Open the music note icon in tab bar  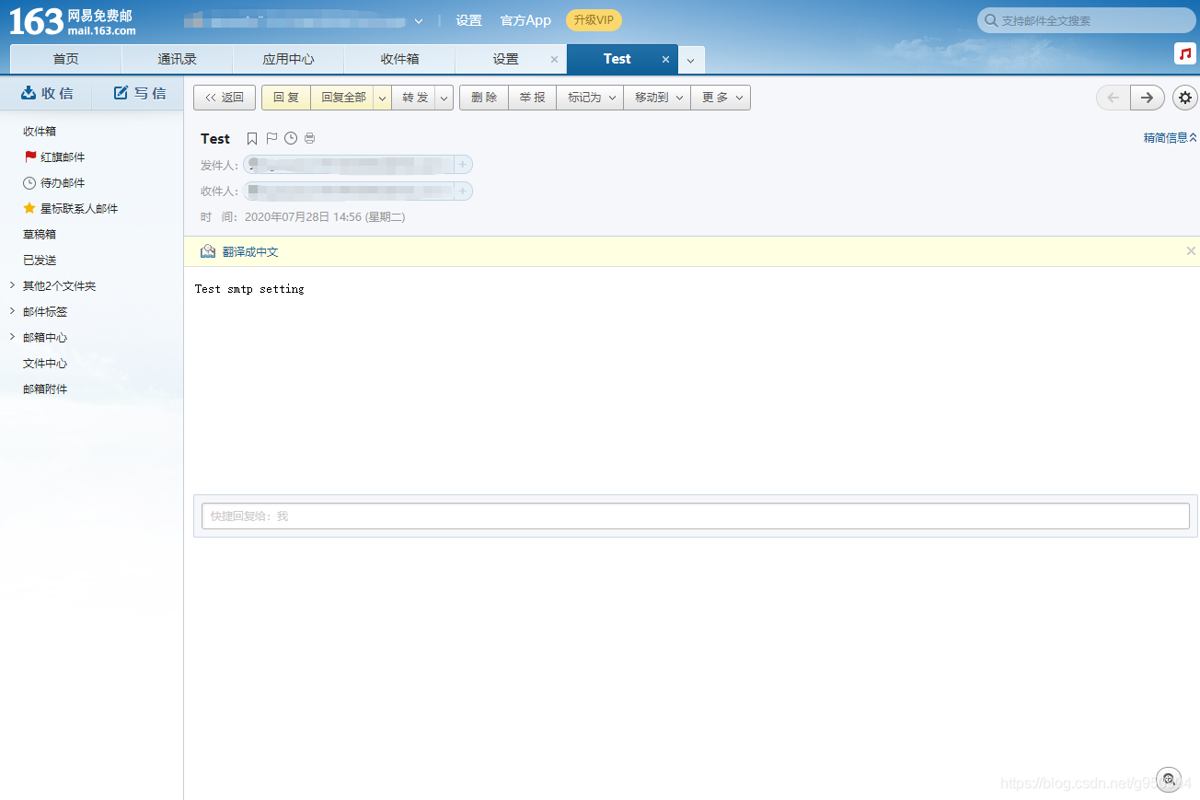click(x=1185, y=53)
